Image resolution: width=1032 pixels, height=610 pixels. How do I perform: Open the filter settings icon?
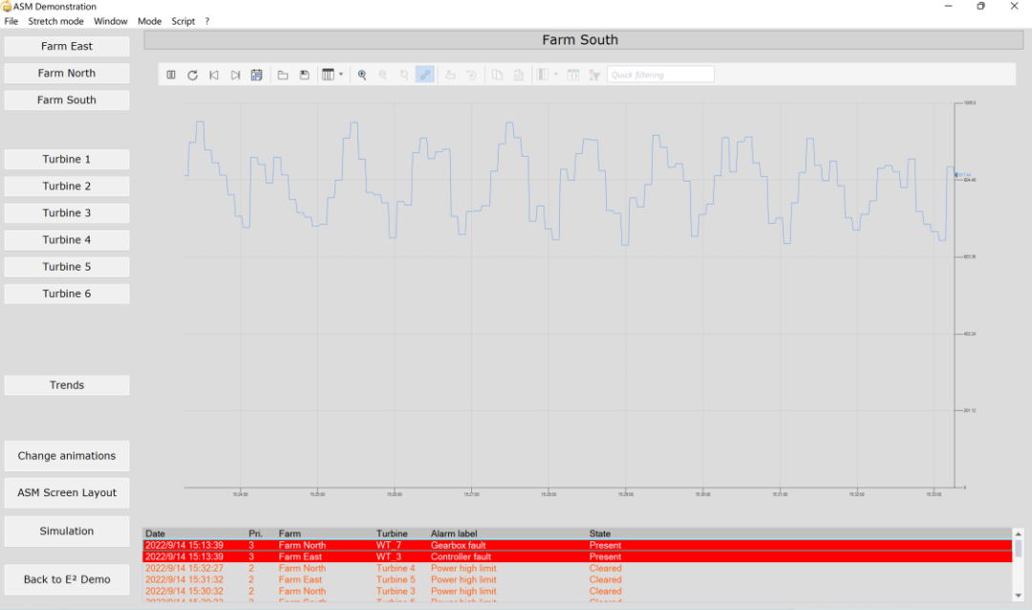pos(593,75)
